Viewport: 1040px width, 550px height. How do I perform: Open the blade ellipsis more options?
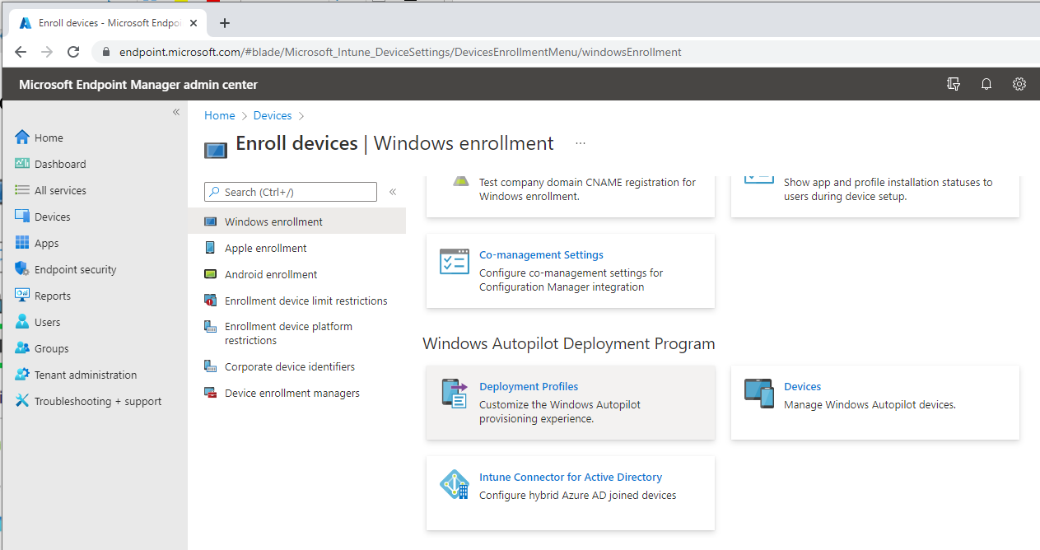click(581, 143)
